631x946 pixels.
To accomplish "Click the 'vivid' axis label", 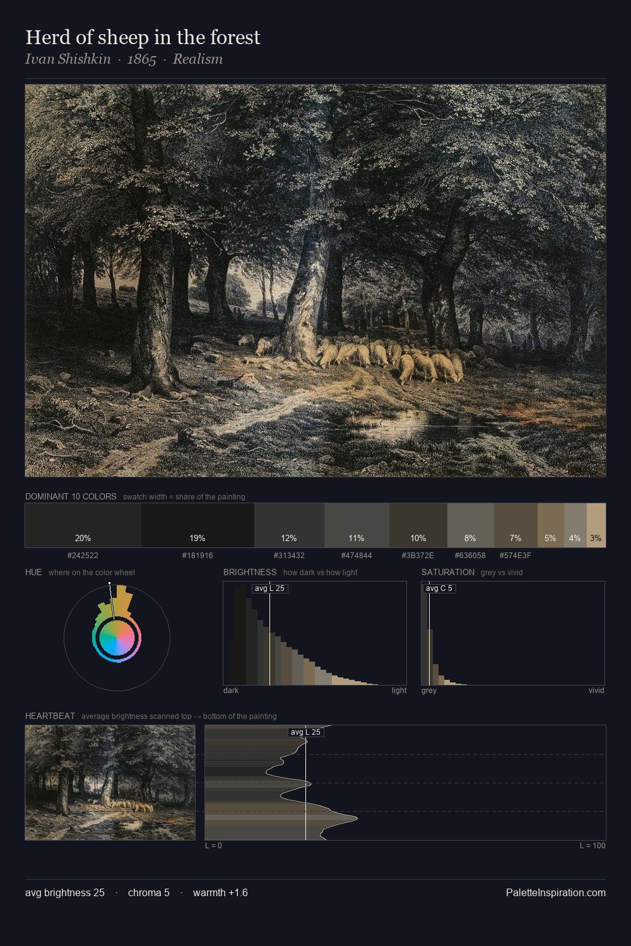I will [596, 691].
